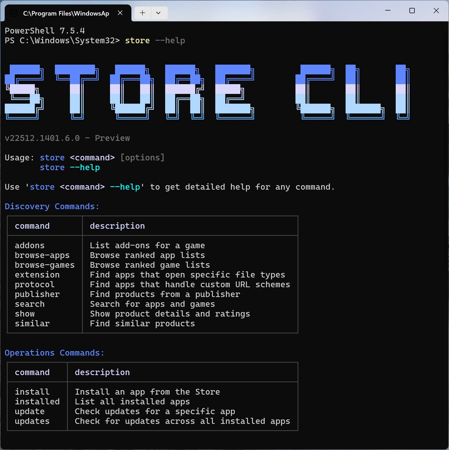
Task: Click the "install" command in Operations table
Action: [32, 392]
